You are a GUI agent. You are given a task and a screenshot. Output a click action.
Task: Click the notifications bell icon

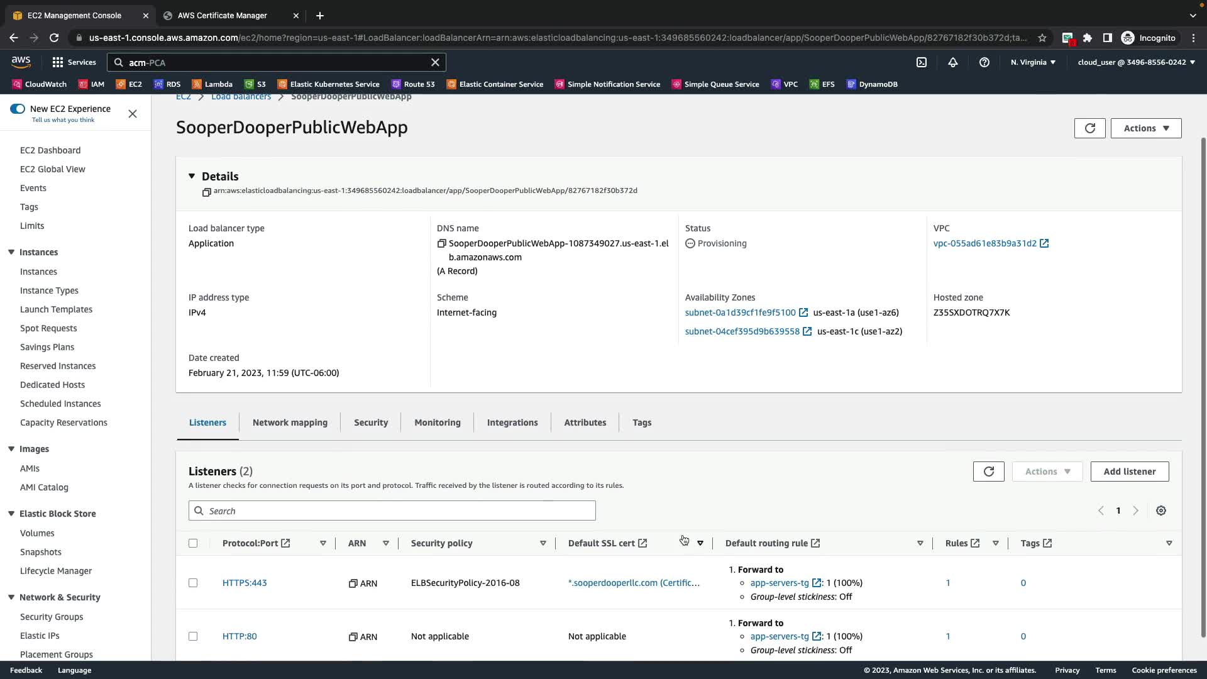[953, 62]
